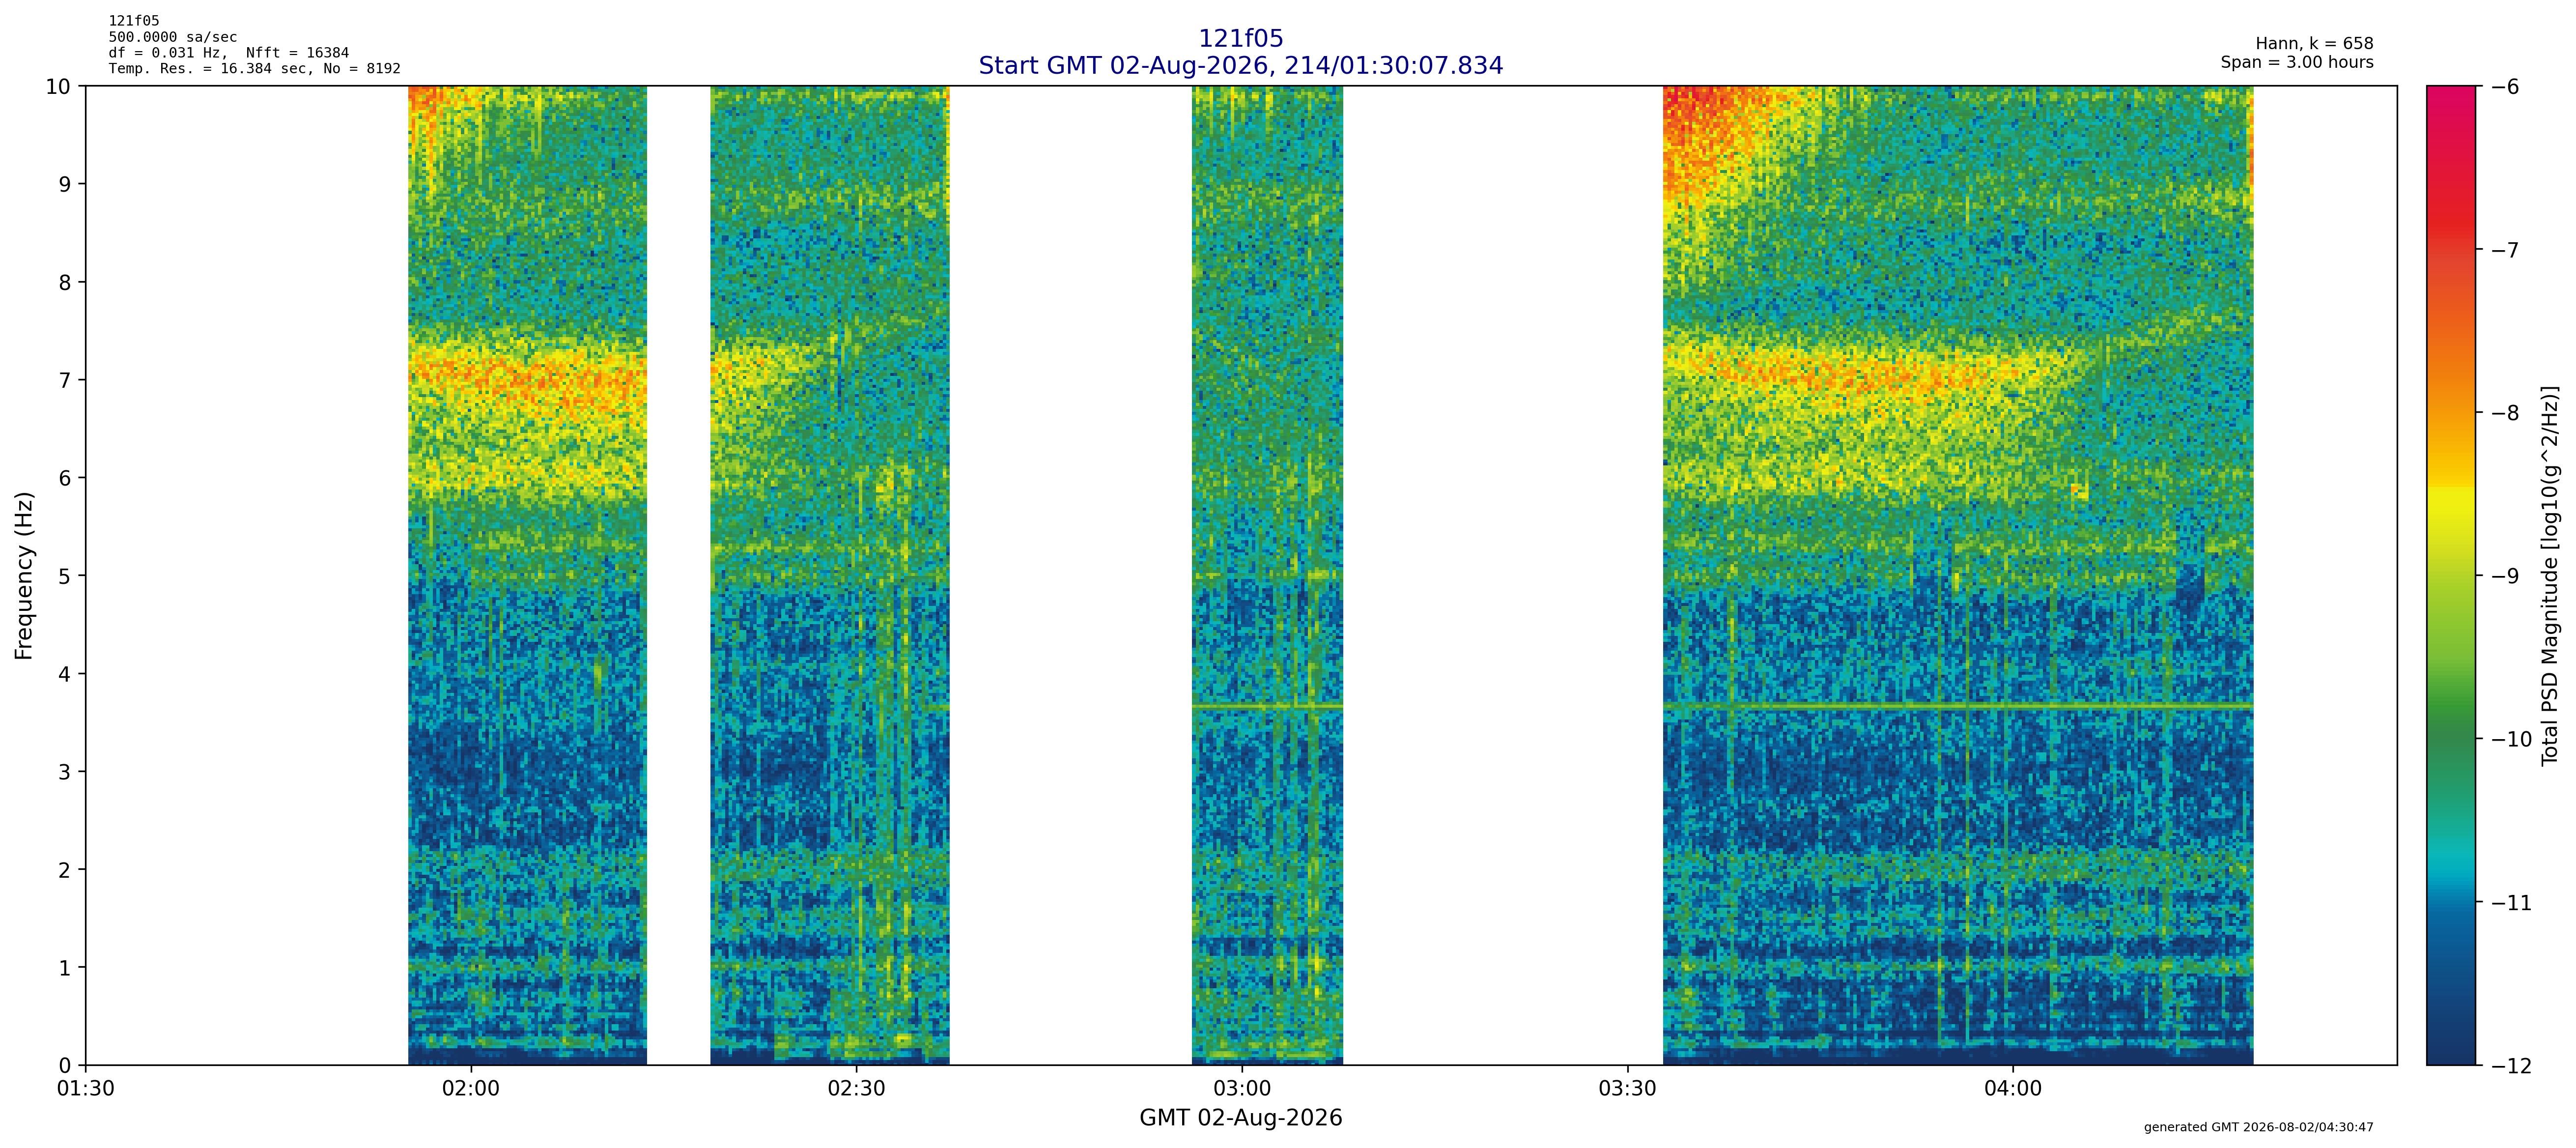The height and width of the screenshot is (1148, 2576).
Task: Click the "7" frequency axis tick label
Action: coord(65,380)
